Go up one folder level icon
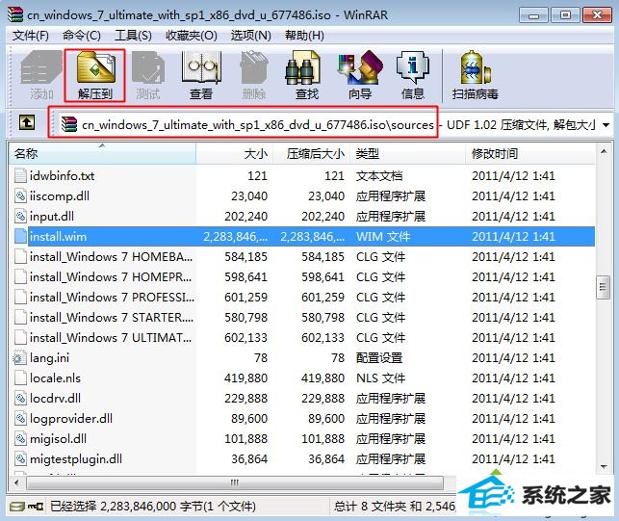 (27, 122)
